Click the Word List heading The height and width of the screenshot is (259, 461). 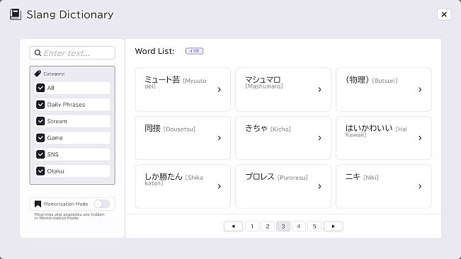click(154, 51)
